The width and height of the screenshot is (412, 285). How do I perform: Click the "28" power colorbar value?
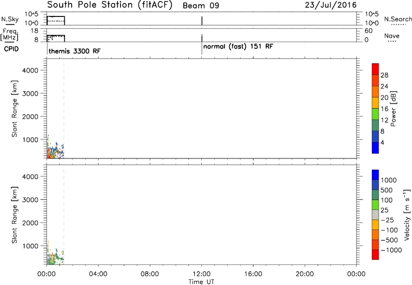pos(384,75)
